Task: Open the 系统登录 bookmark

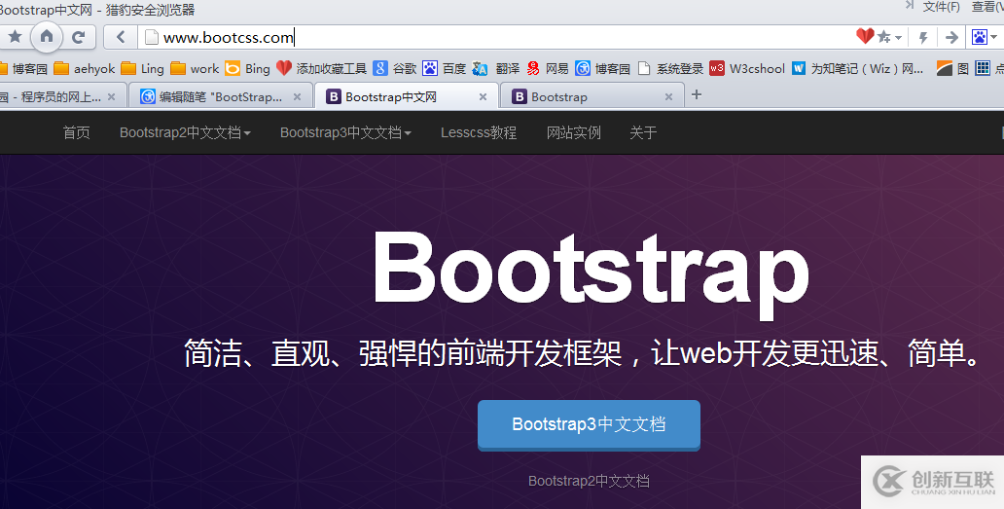Action: click(670, 68)
